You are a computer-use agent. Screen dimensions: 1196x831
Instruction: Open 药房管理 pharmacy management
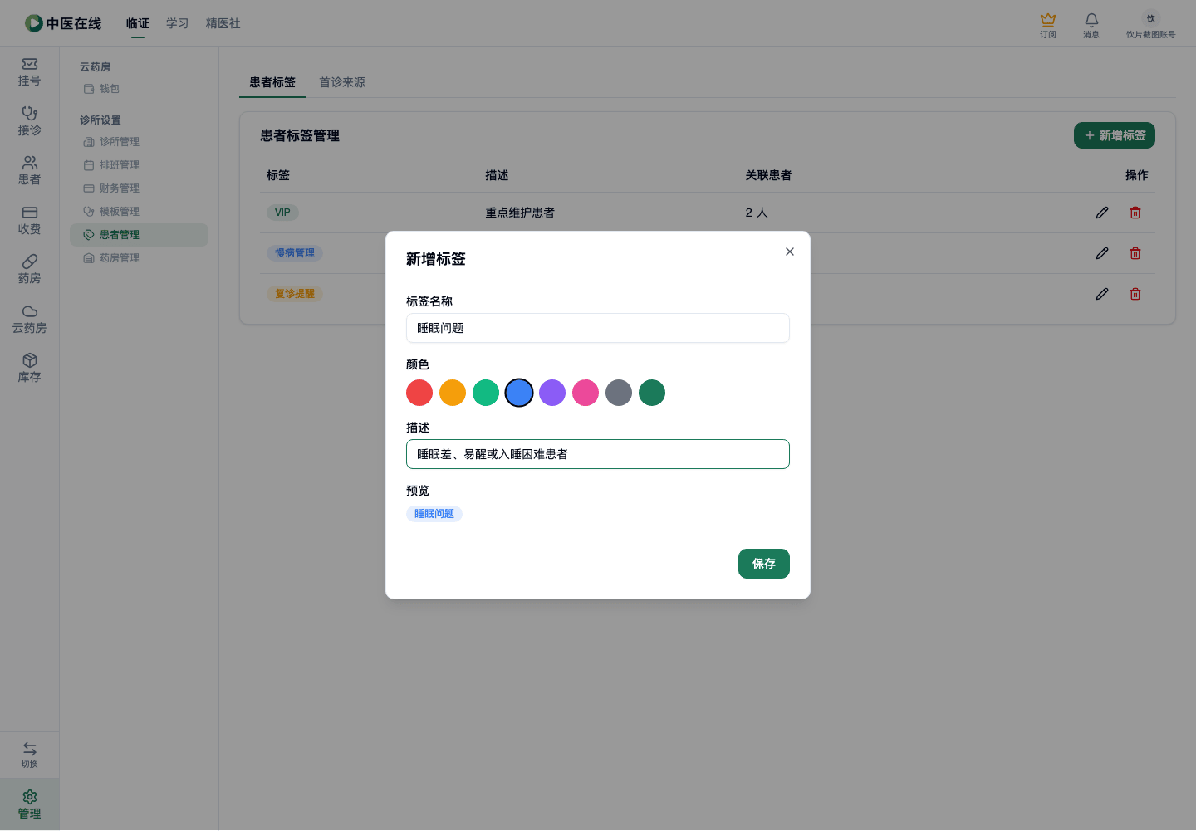coord(139,258)
